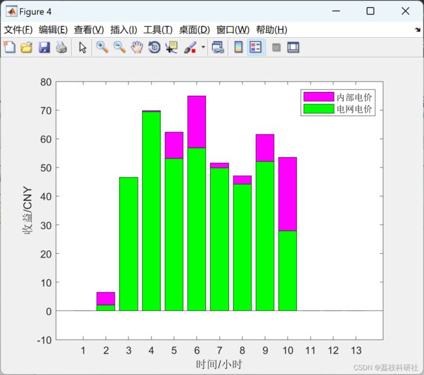
Task: Maximize the Figure 4 window
Action: (371, 11)
